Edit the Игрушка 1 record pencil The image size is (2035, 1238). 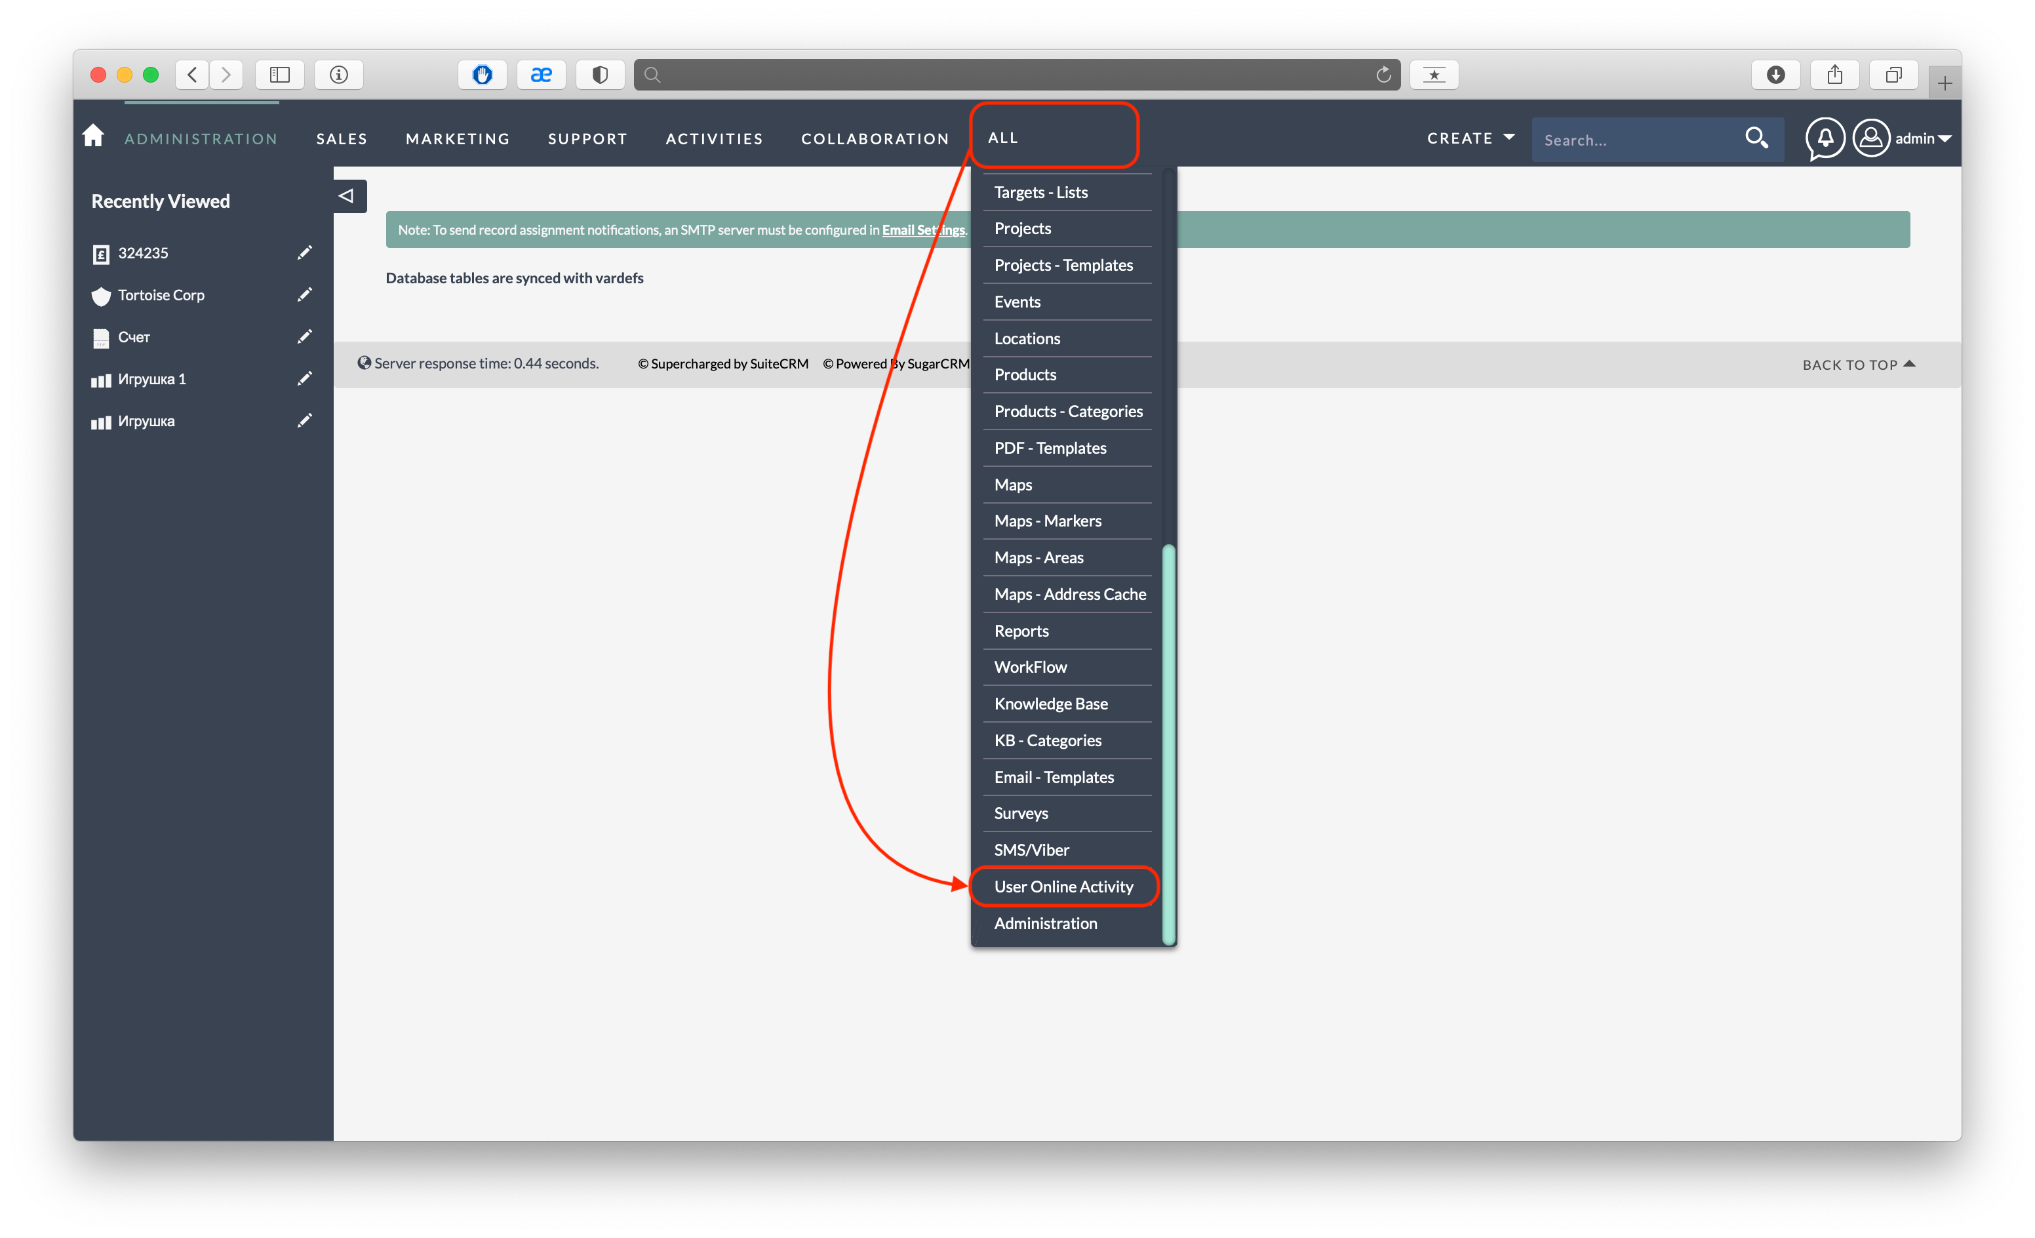click(305, 379)
